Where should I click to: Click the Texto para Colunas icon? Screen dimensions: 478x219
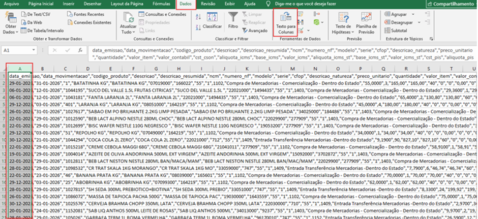[x=286, y=17]
